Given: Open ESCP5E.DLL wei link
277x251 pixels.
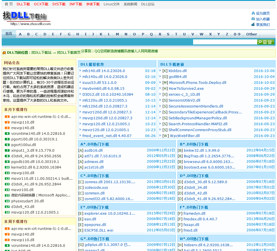Looking at the screenshot, I should click(99, 230).
